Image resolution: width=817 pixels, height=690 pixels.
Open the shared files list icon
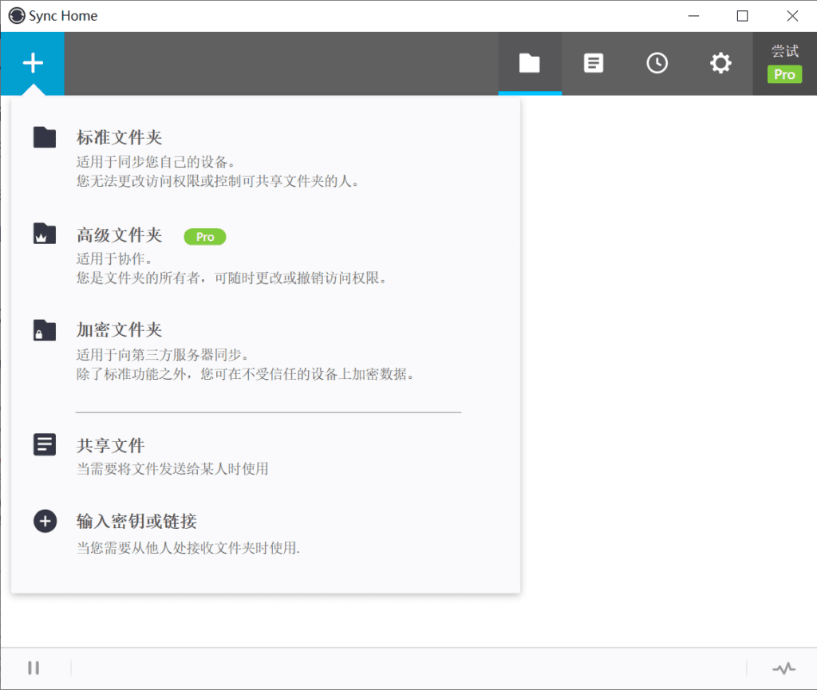click(x=594, y=63)
